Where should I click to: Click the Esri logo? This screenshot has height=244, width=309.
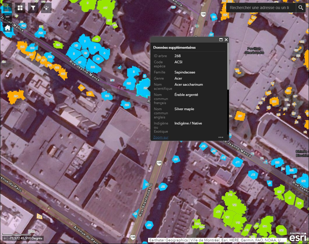(298, 237)
